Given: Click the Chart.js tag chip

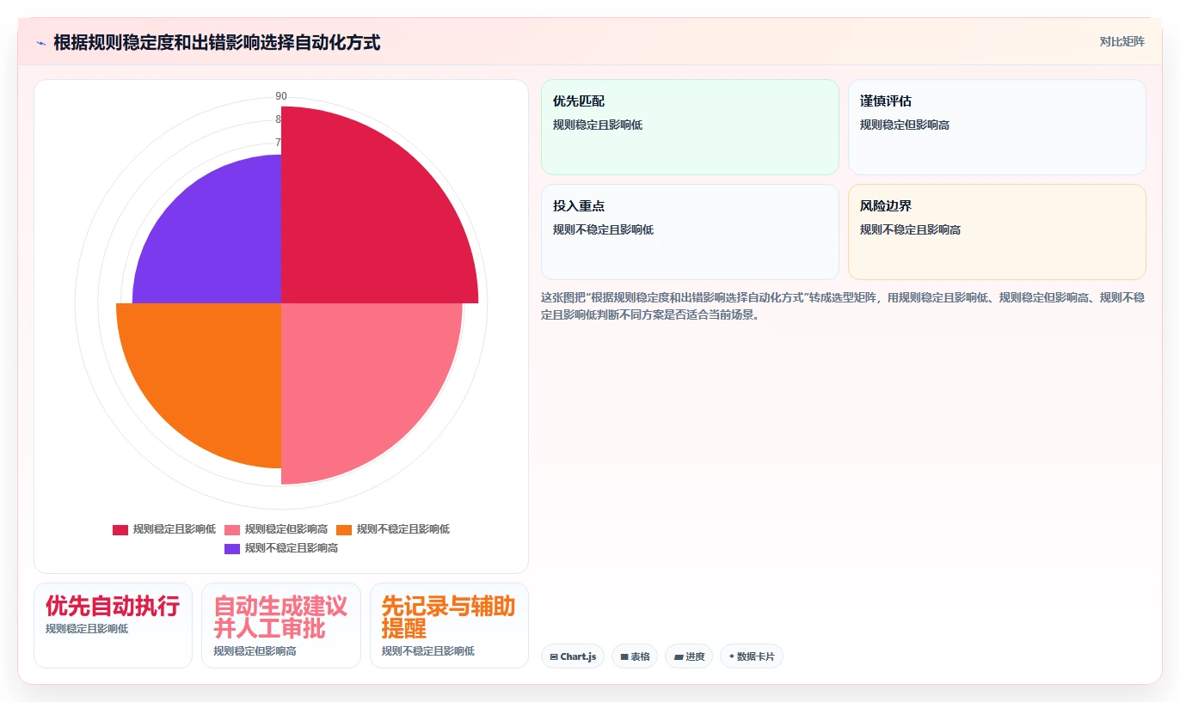Looking at the screenshot, I should (x=573, y=656).
